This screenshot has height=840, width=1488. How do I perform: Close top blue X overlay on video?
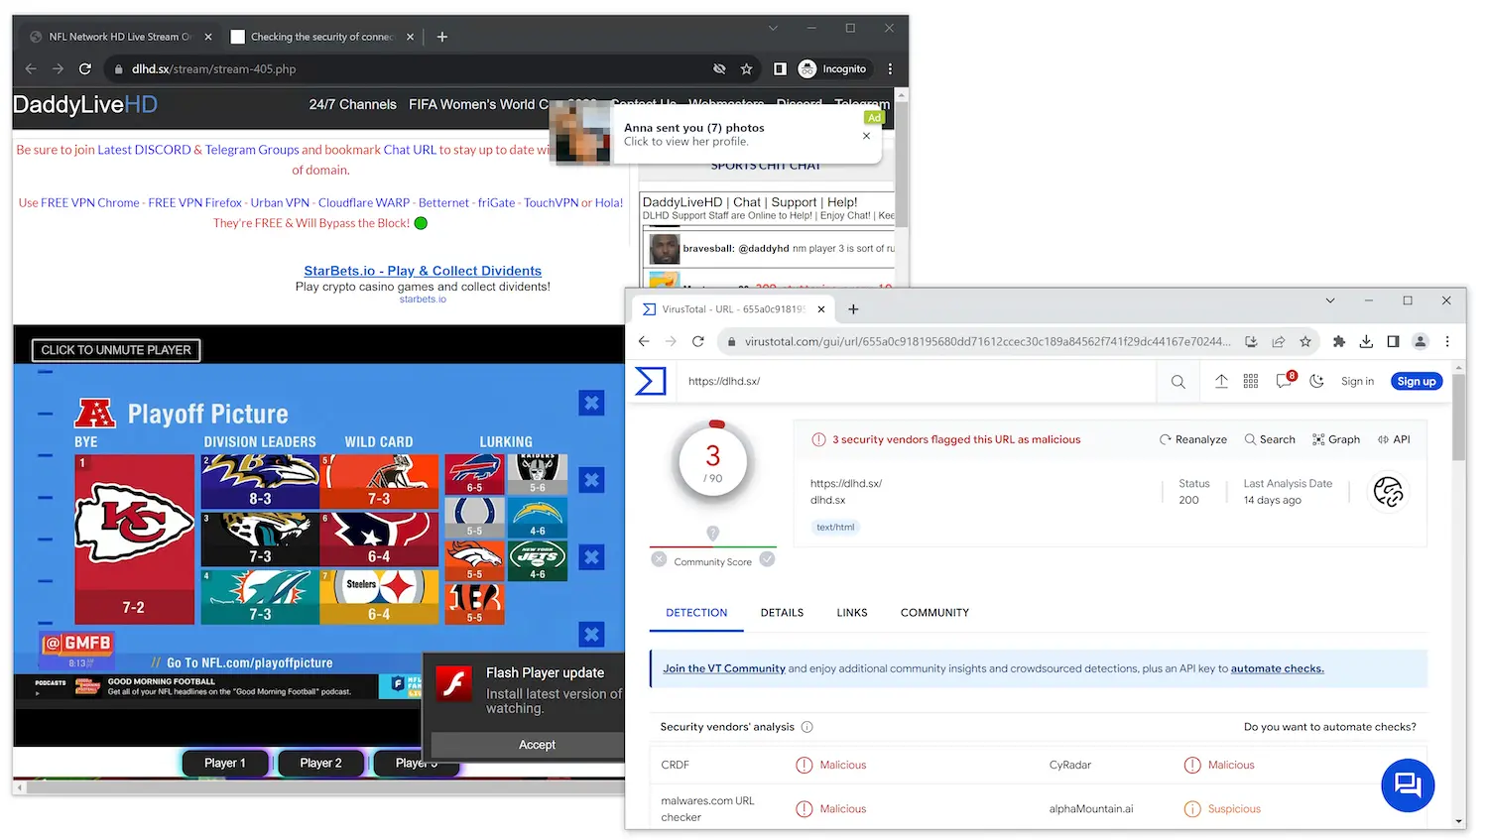click(x=592, y=403)
